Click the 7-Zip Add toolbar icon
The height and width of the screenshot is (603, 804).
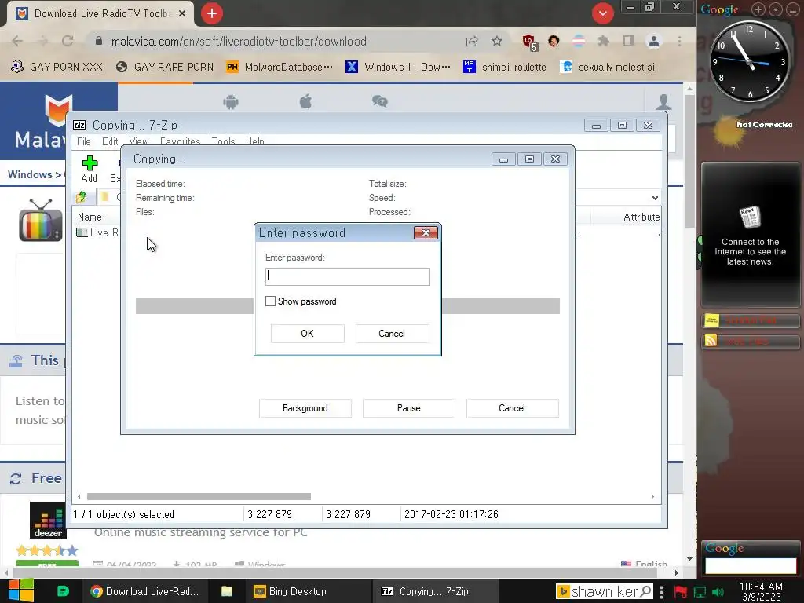90,170
